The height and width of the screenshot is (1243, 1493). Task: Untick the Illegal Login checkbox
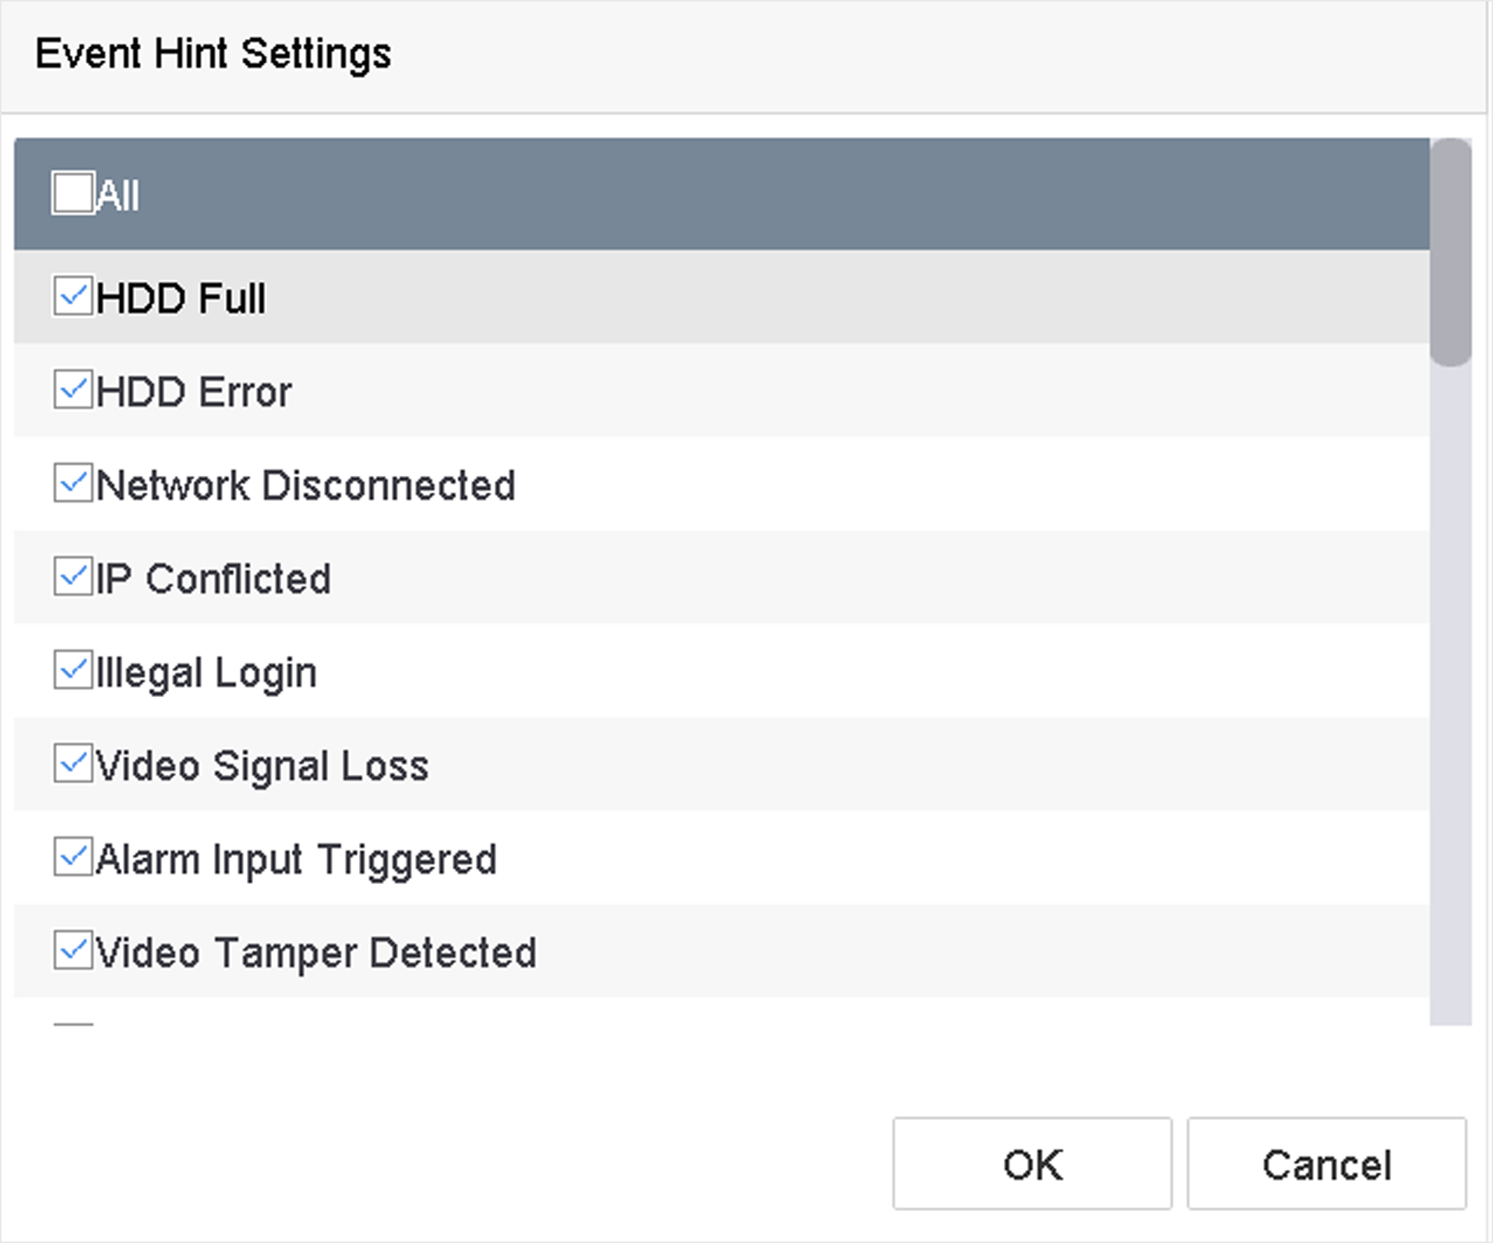(73, 670)
